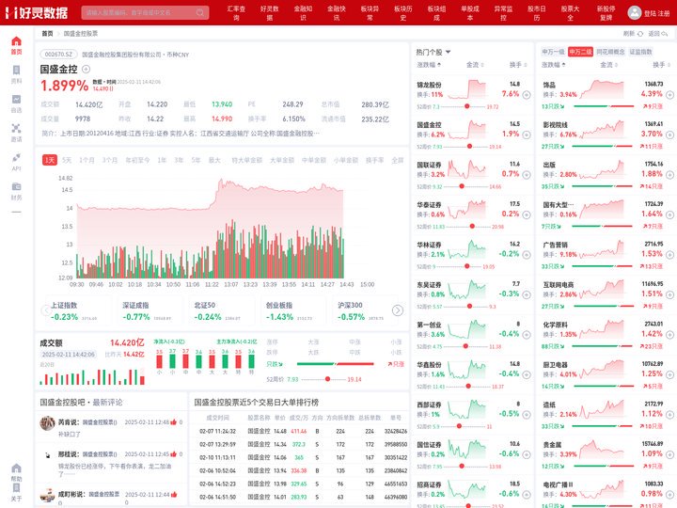The height and width of the screenshot is (508, 677).
Task: Click the search magnifier icon
Action: pyautogui.click(x=200, y=12)
